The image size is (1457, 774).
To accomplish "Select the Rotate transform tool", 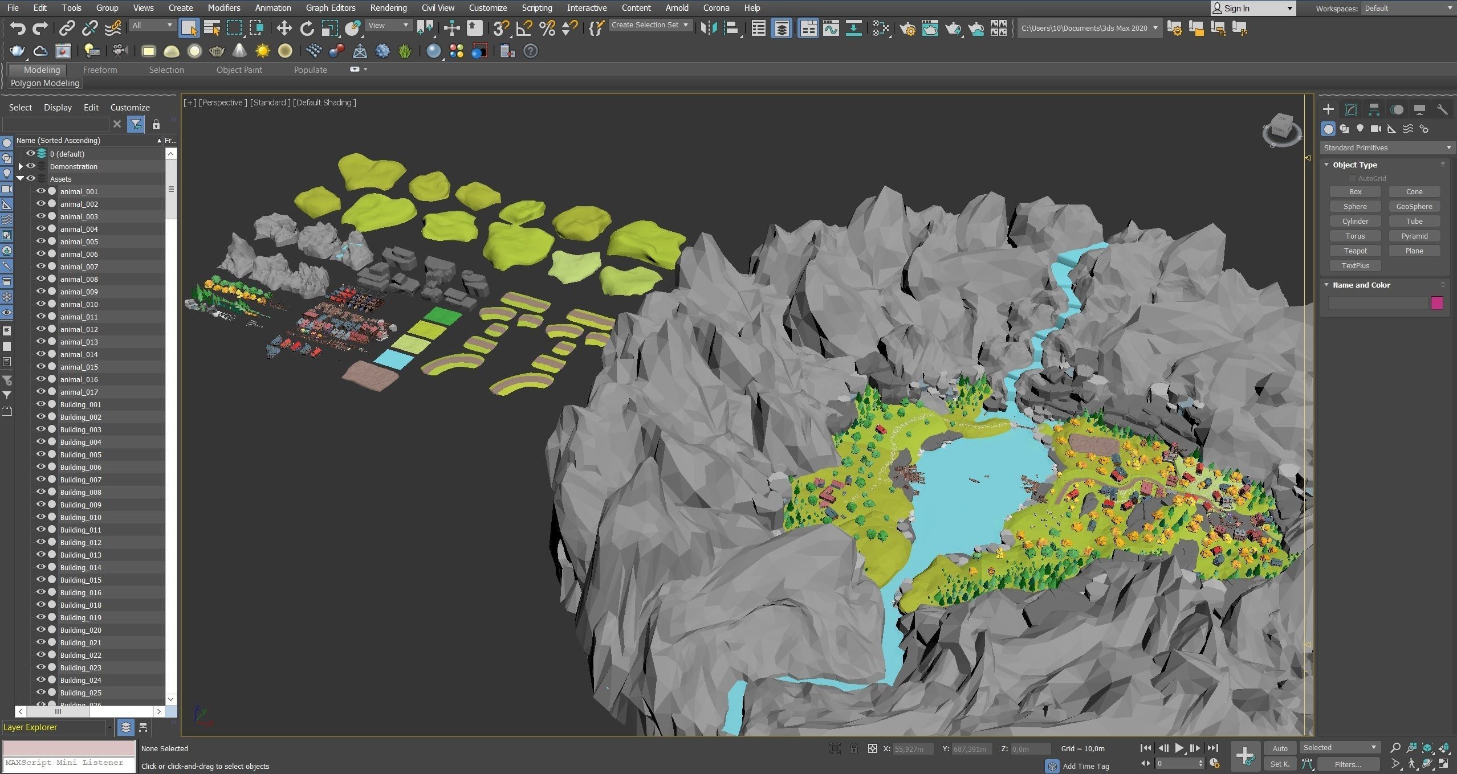I will 307,28.
